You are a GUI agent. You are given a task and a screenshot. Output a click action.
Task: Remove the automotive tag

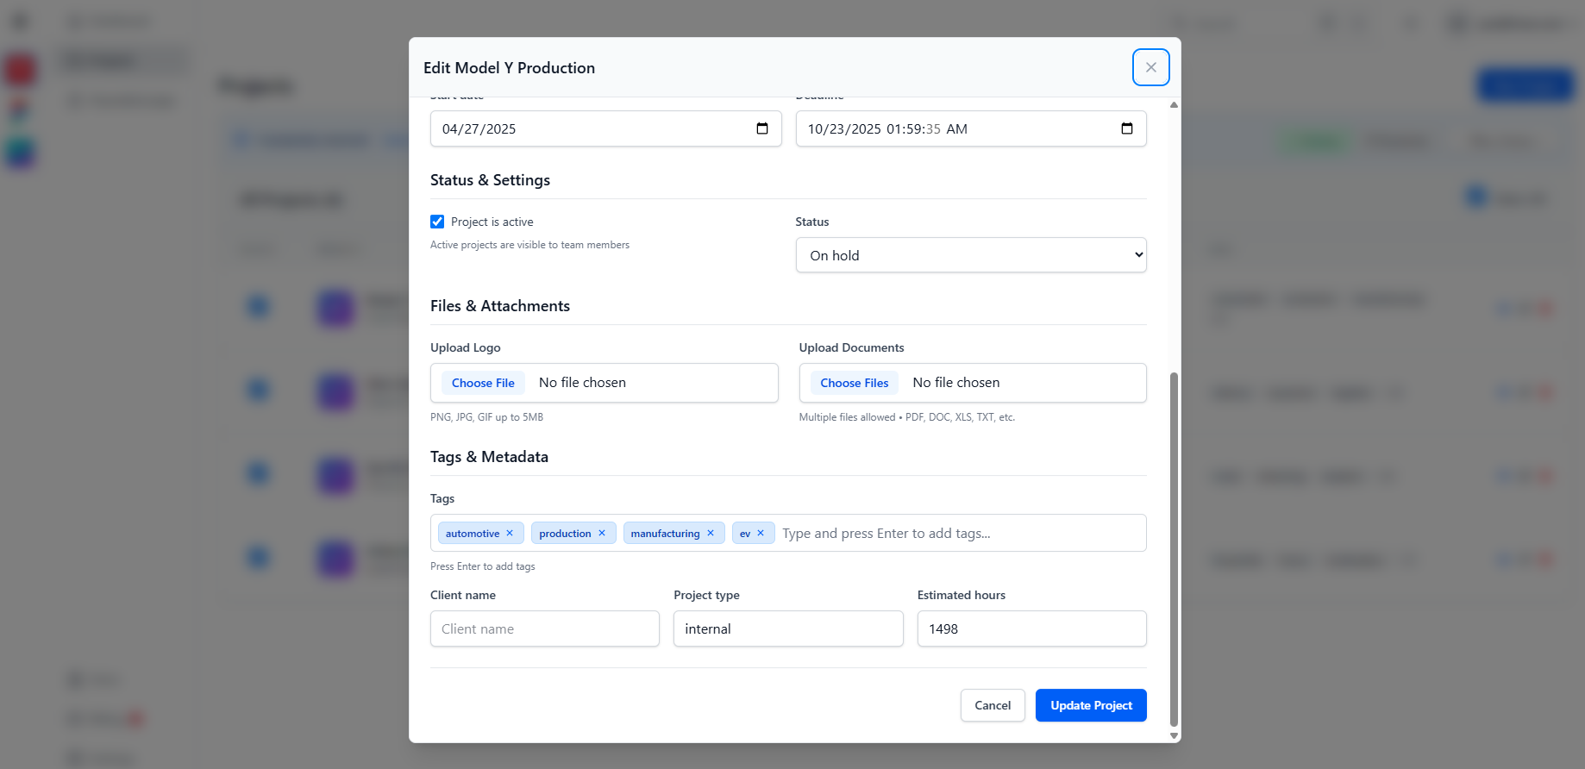[x=510, y=533]
